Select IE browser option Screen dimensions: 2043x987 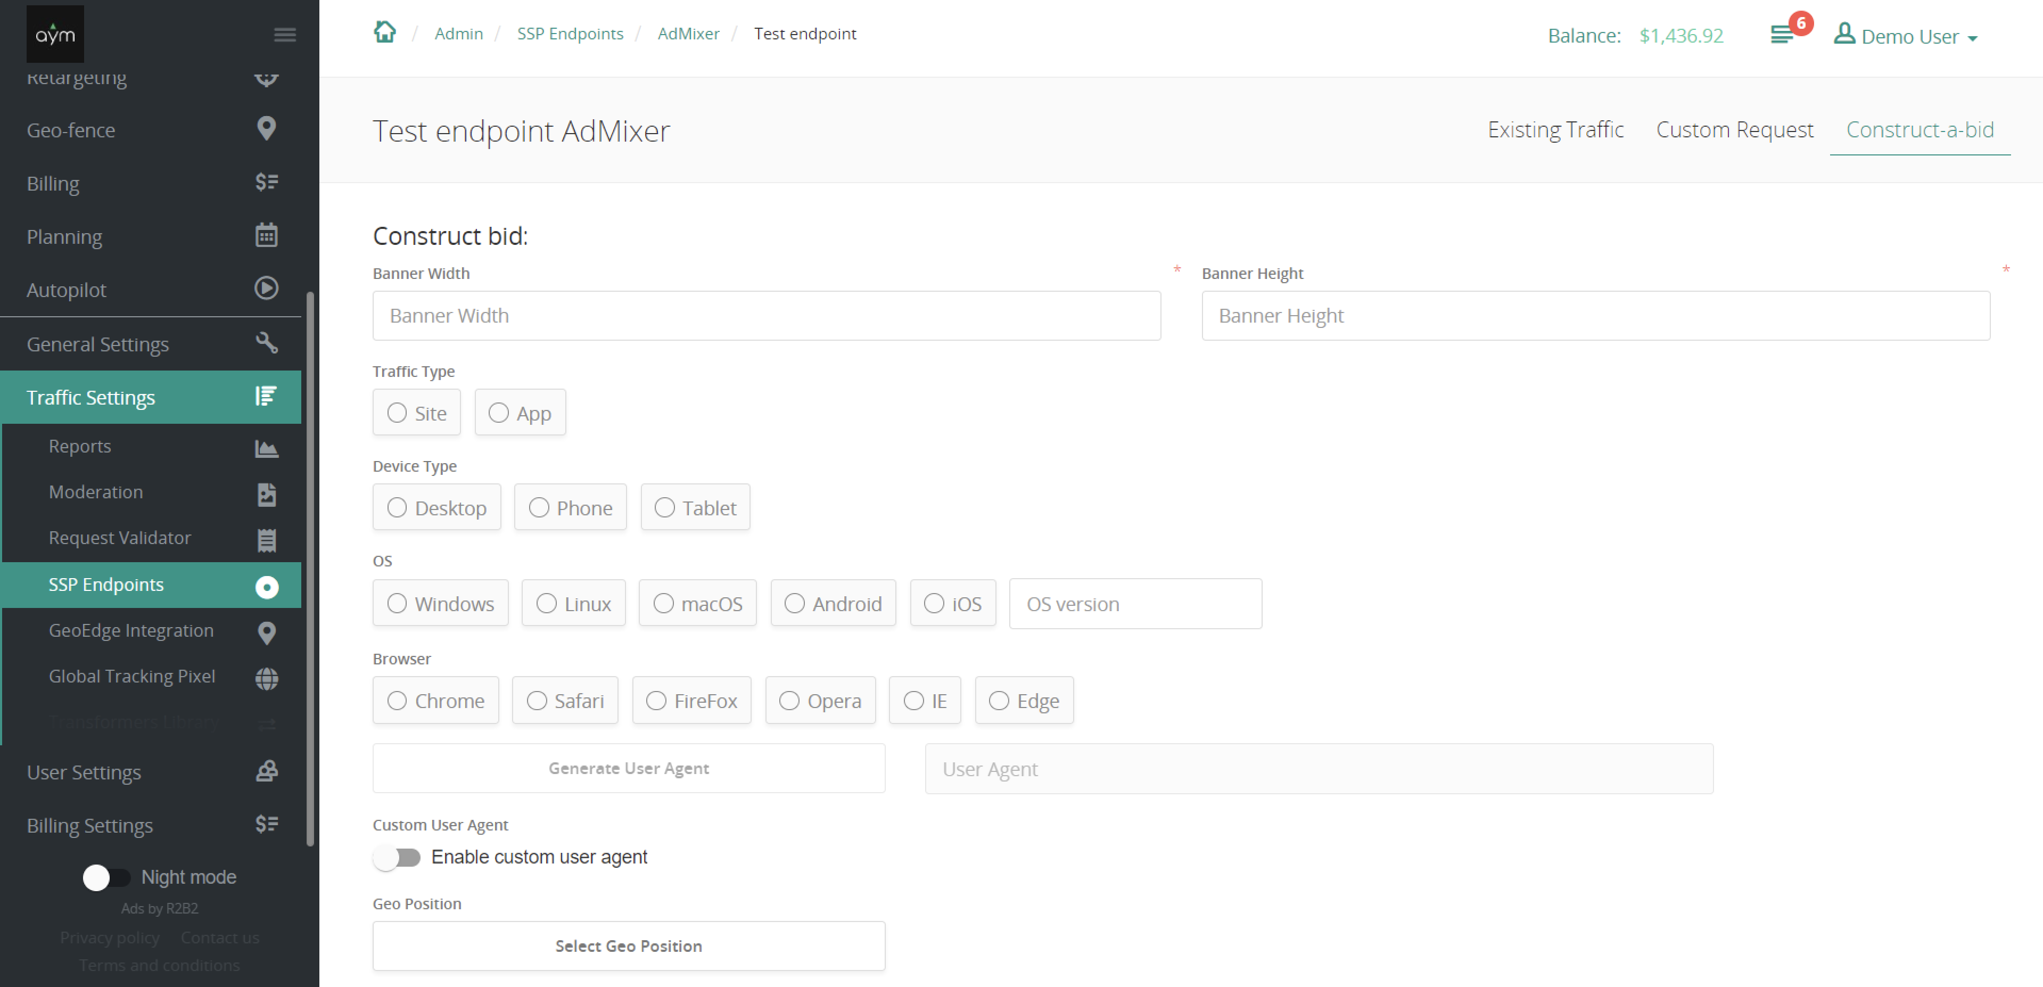click(x=925, y=701)
